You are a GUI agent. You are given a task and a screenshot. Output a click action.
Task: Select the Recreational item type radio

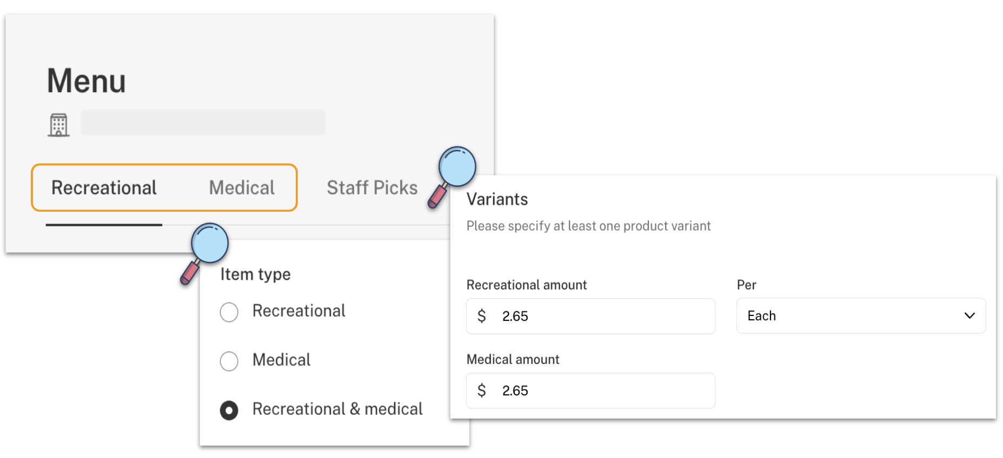click(229, 312)
